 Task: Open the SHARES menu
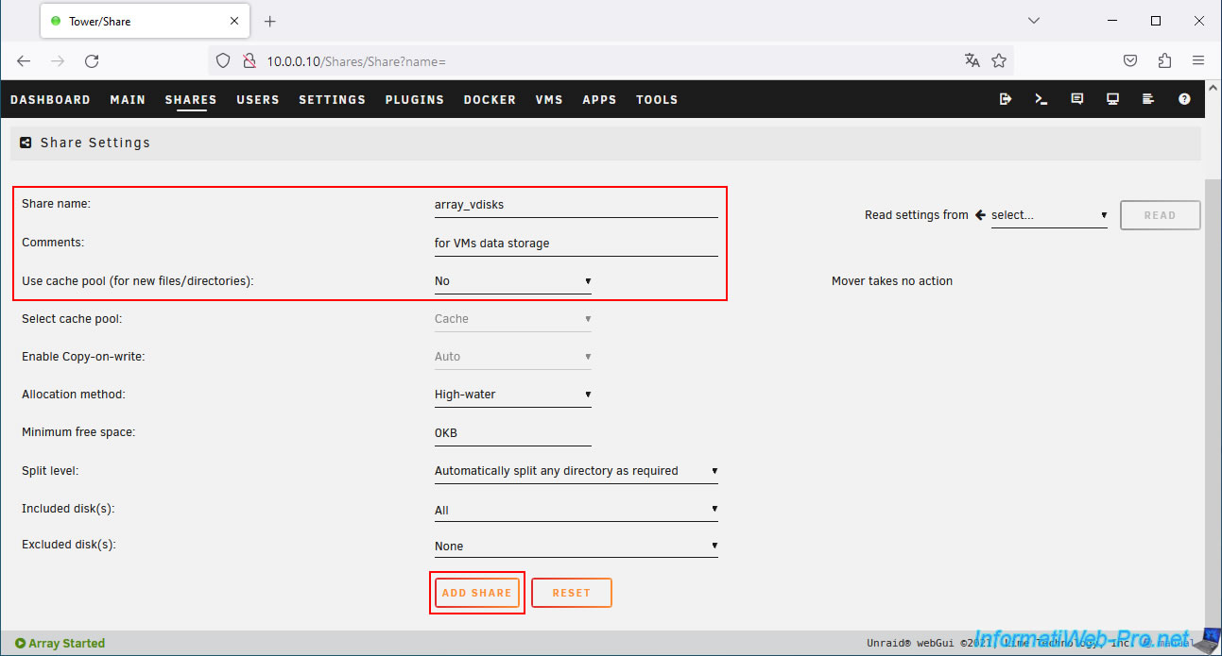[191, 99]
